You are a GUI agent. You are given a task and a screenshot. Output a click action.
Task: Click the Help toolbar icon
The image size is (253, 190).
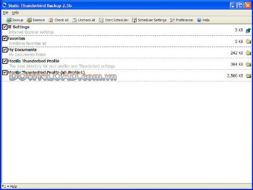pos(199,20)
